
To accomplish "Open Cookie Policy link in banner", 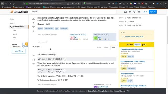I will pyautogui.click(x=93, y=91).
